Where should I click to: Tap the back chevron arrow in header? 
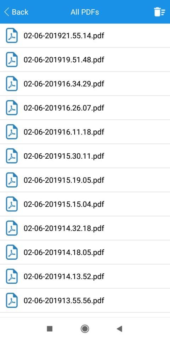[7, 12]
